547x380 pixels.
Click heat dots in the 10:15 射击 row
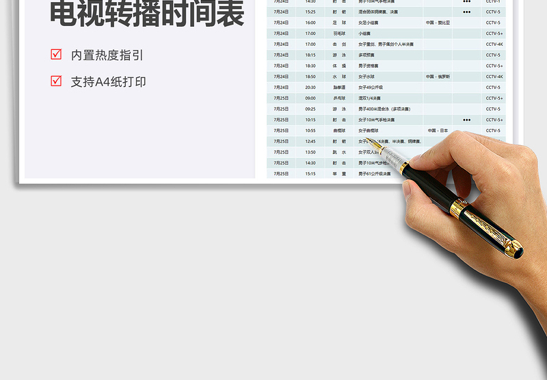coord(466,120)
